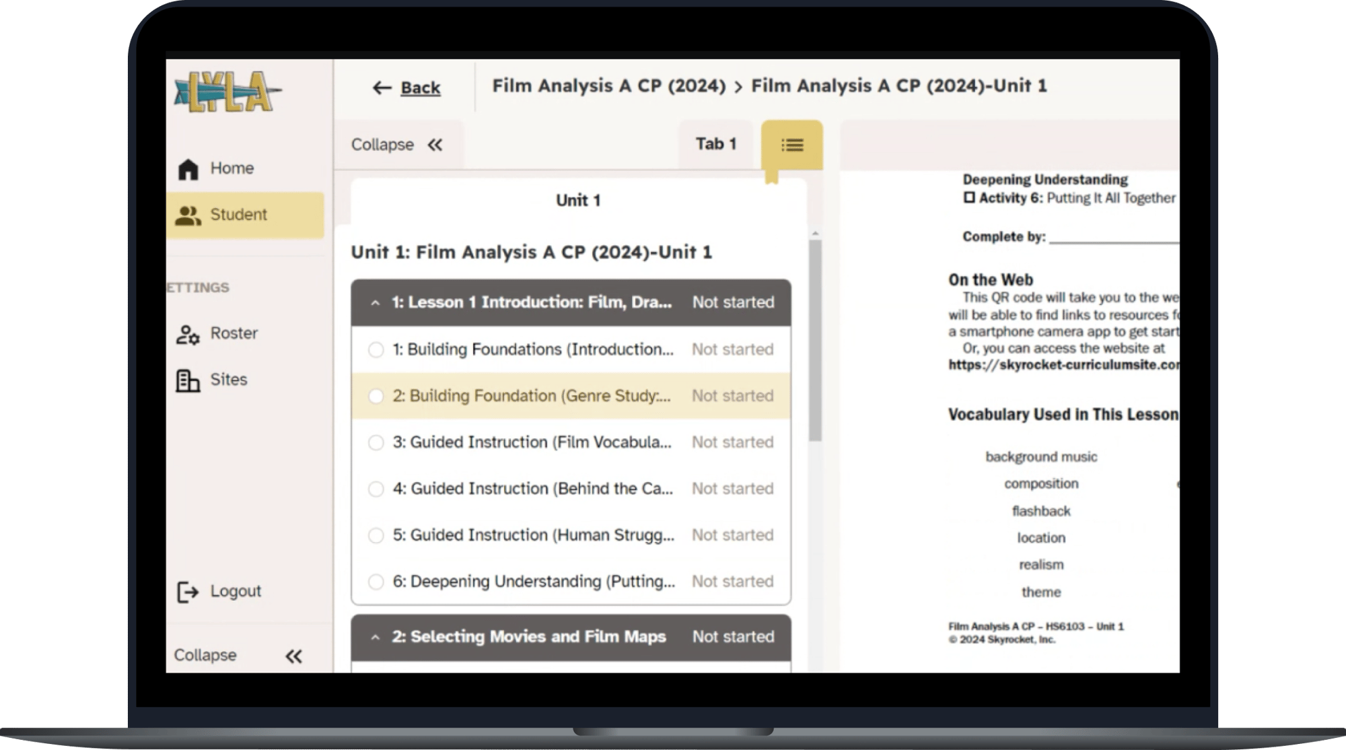The height and width of the screenshot is (750, 1346).
Task: Click the LYLA logo
Action: point(227,92)
